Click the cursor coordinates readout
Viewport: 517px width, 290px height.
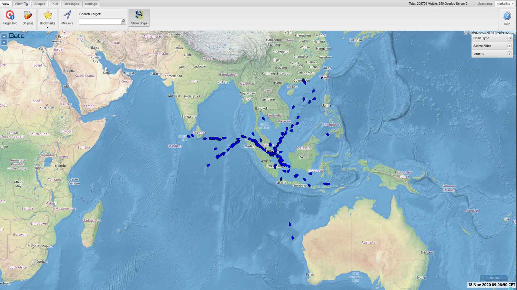pyautogui.click(x=490, y=33)
